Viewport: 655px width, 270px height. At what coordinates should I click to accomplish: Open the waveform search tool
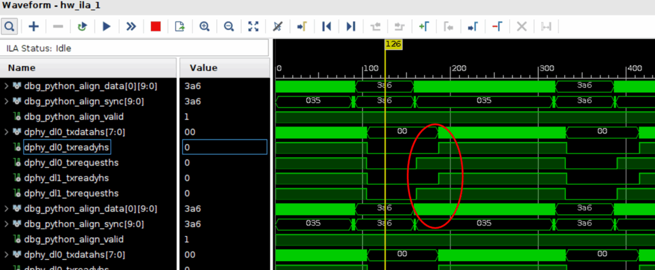(x=9, y=27)
